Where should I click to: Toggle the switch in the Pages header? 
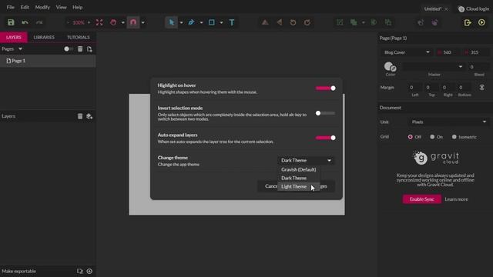(x=69, y=49)
